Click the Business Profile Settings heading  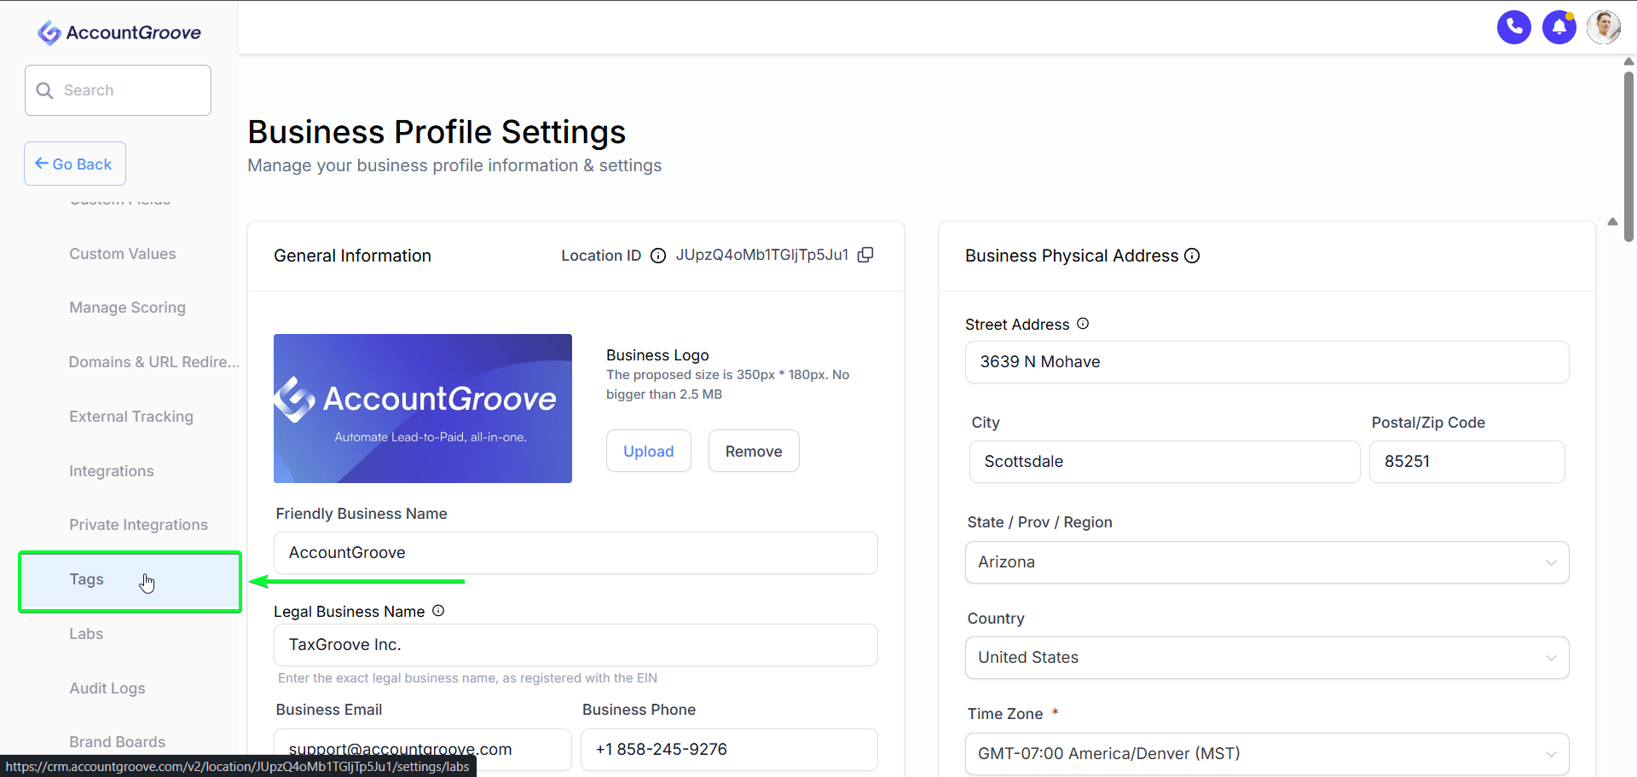coord(437,132)
